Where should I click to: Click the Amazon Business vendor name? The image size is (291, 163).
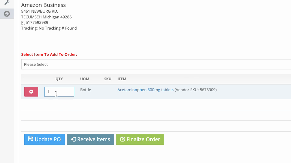43,5
